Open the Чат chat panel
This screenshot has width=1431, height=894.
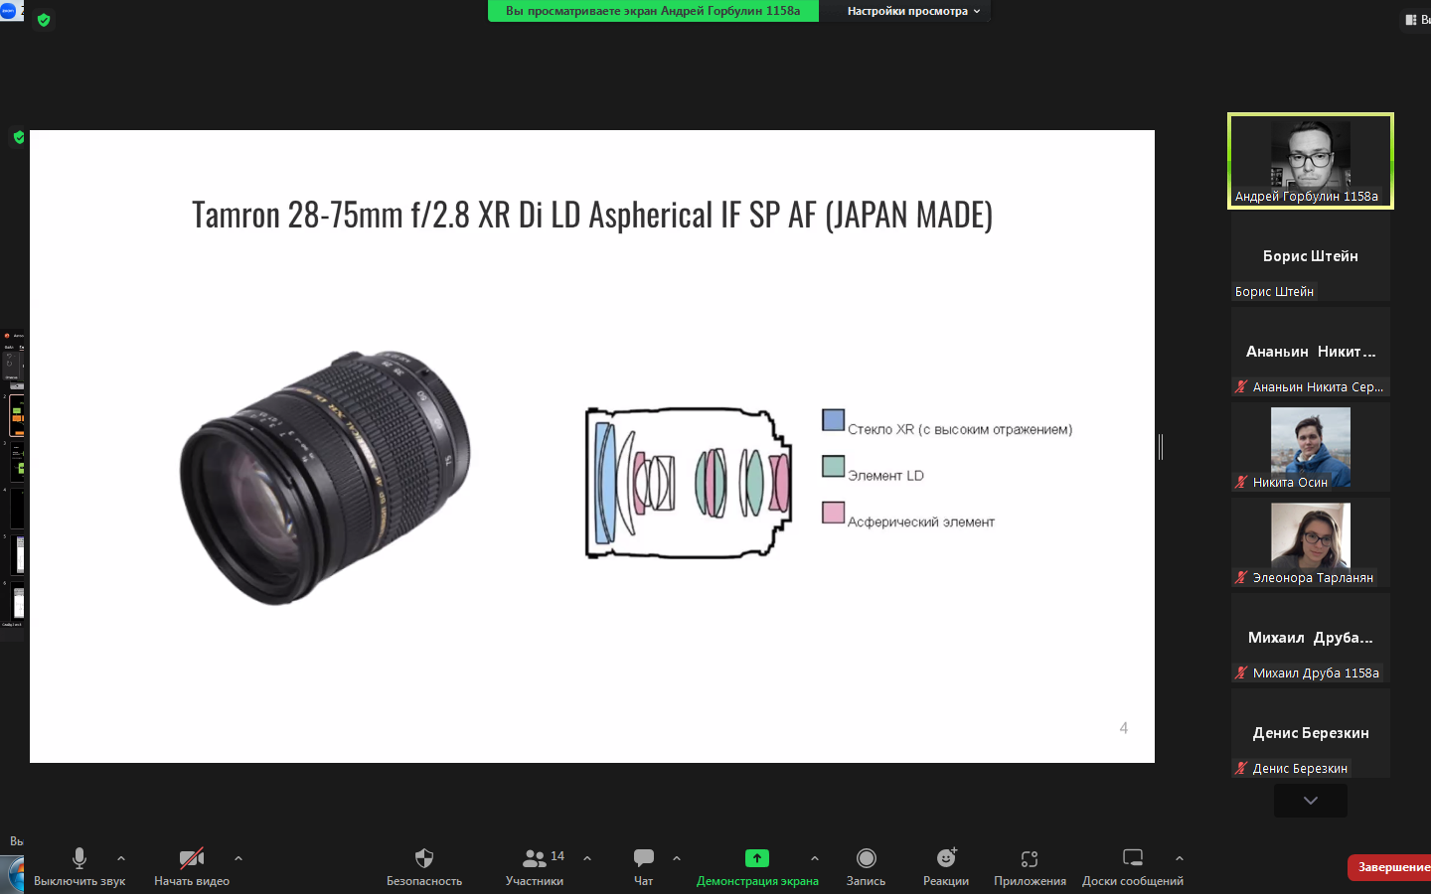pyautogui.click(x=644, y=866)
